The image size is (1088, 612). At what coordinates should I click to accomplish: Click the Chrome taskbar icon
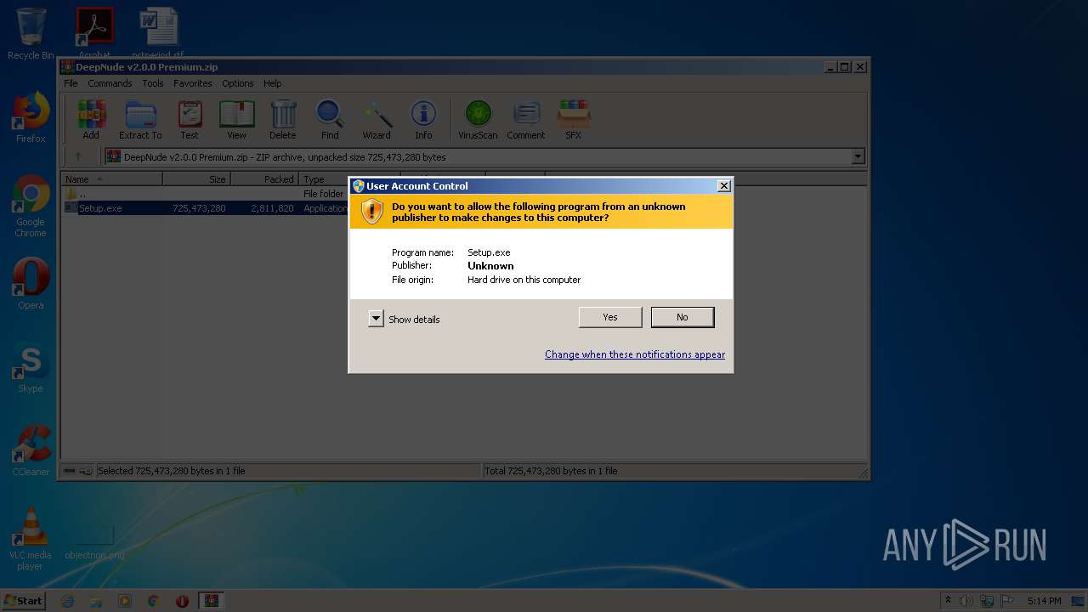(153, 601)
